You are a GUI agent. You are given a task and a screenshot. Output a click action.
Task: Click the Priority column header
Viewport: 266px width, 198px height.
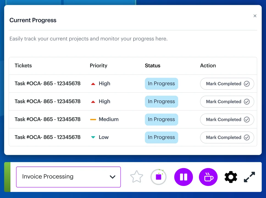[99, 66]
